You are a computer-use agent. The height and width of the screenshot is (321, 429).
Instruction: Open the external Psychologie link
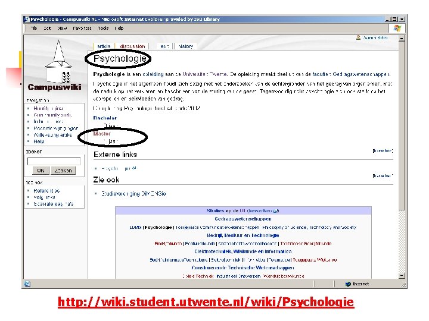pyautogui.click(x=117, y=168)
